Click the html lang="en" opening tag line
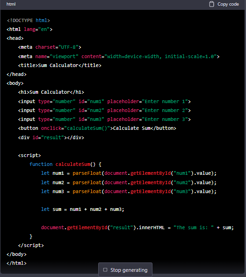Screen dimensions: 246x277 point(29,30)
